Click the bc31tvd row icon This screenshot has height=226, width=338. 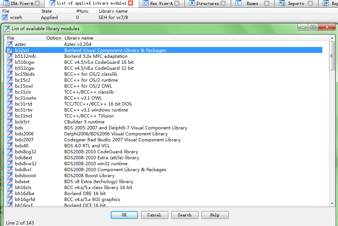pyautogui.click(x=9, y=116)
